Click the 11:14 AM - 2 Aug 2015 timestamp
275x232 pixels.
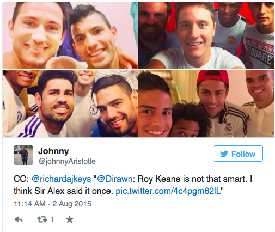(53, 204)
